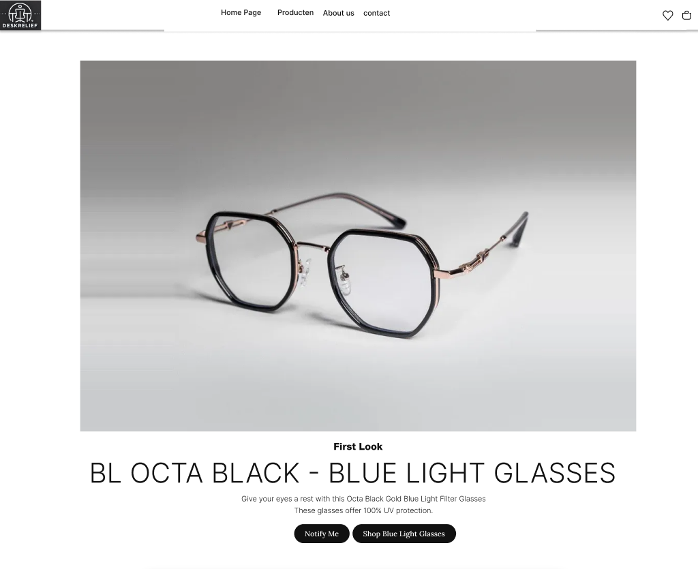Click the Octa Black Gold description line
Image resolution: width=698 pixels, height=569 pixels.
363,499
